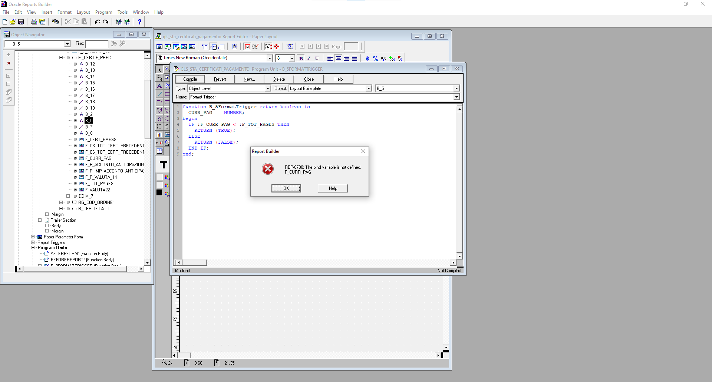Open the font name dropdown

click(x=270, y=58)
